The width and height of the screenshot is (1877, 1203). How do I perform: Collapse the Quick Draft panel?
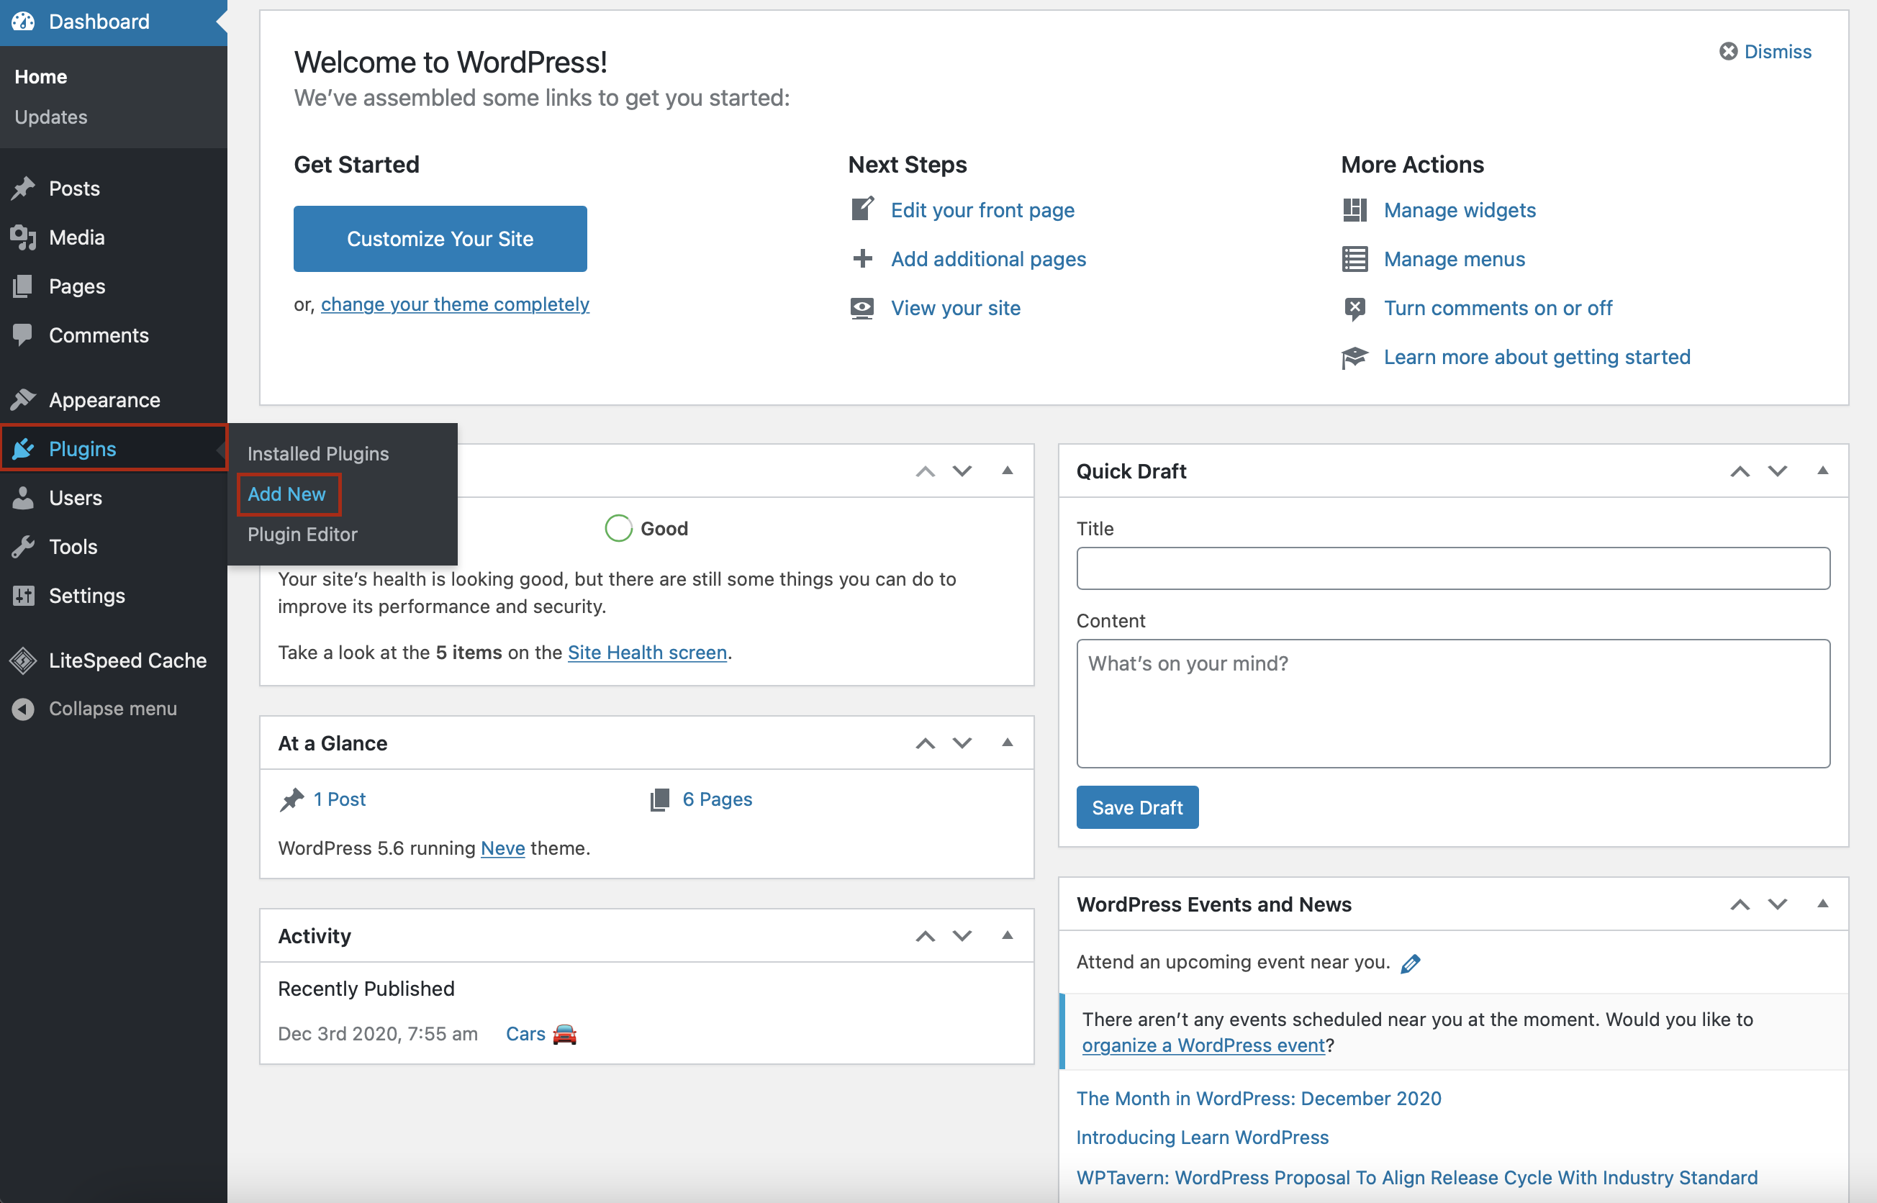tap(1823, 471)
